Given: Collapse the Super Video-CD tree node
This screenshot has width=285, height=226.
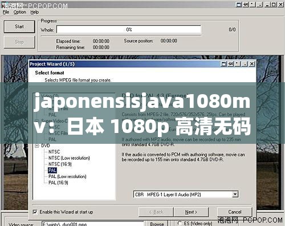Looking at the screenshot, I should tap(36, 121).
